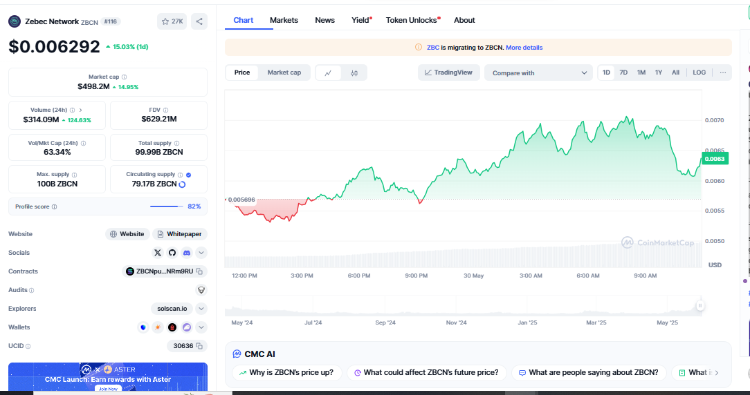Switch to the Markets tab
Image resolution: width=750 pixels, height=395 pixels.
click(x=284, y=20)
